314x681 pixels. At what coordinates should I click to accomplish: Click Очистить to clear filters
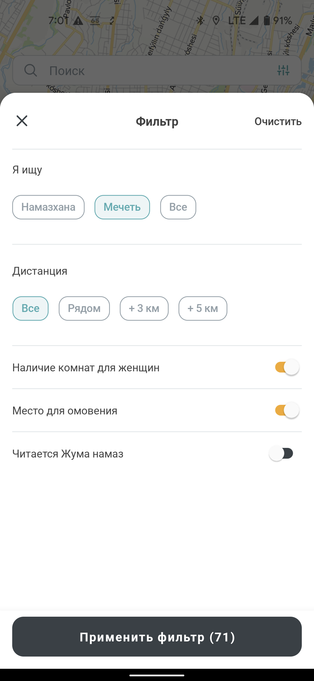click(278, 121)
